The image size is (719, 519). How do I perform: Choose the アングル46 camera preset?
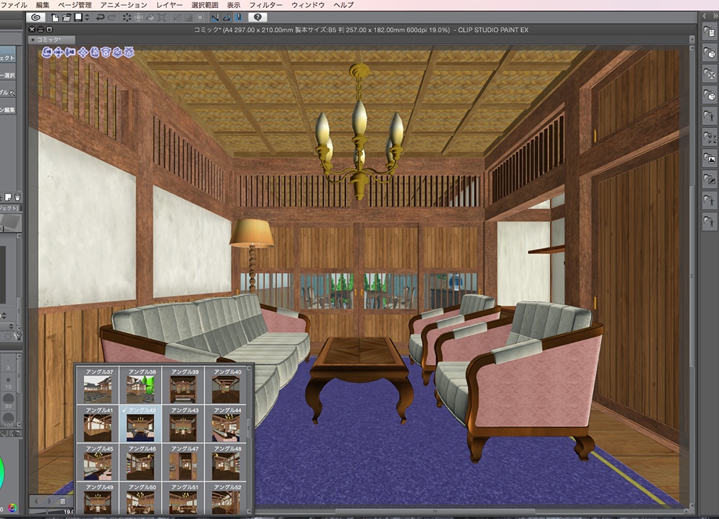[x=140, y=462]
